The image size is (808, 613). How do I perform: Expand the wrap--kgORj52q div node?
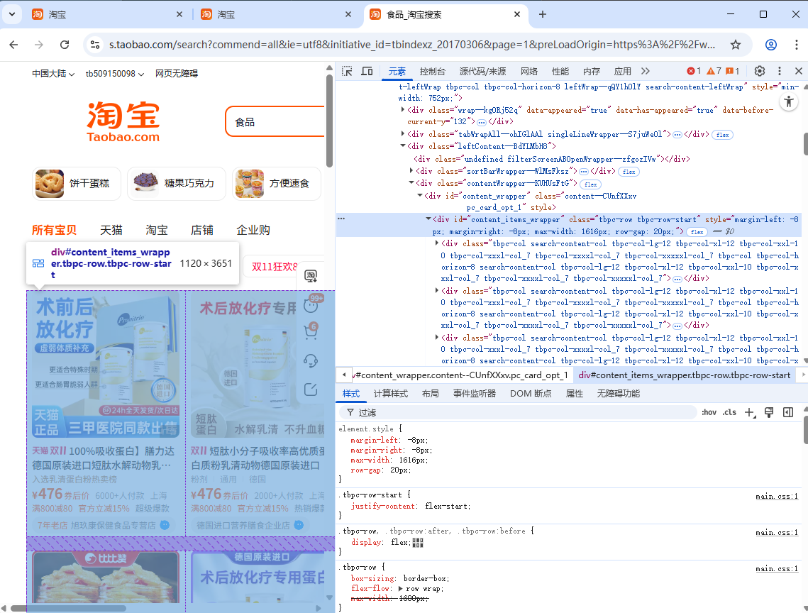coord(403,110)
